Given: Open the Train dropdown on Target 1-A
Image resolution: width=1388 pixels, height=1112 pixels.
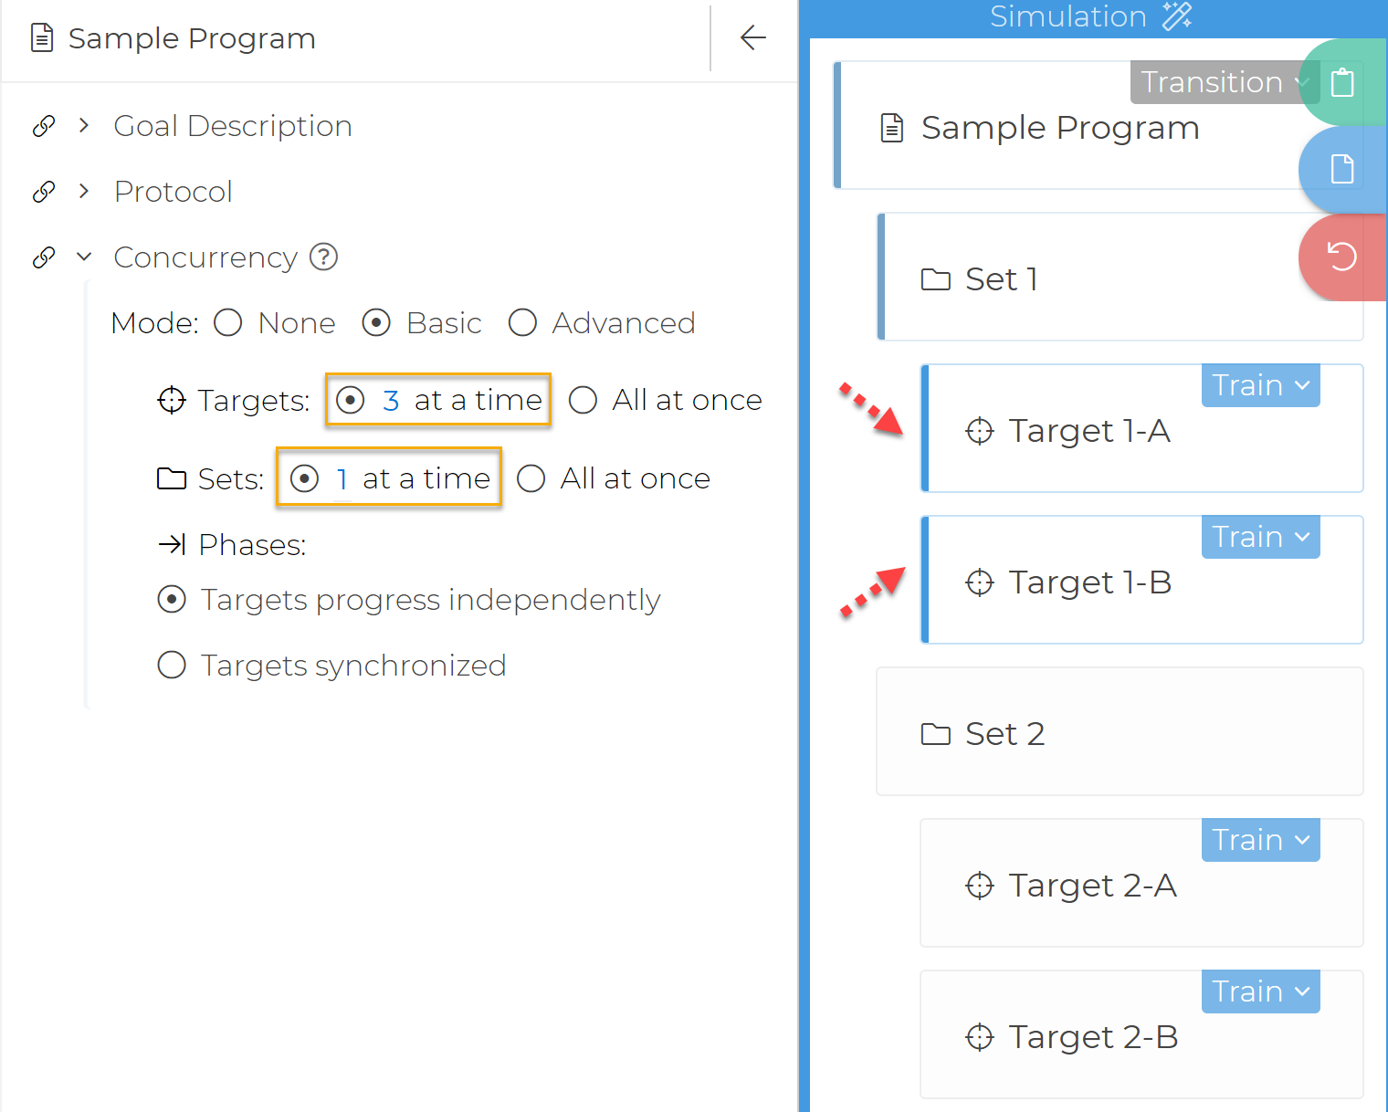Looking at the screenshot, I should coord(1260,385).
